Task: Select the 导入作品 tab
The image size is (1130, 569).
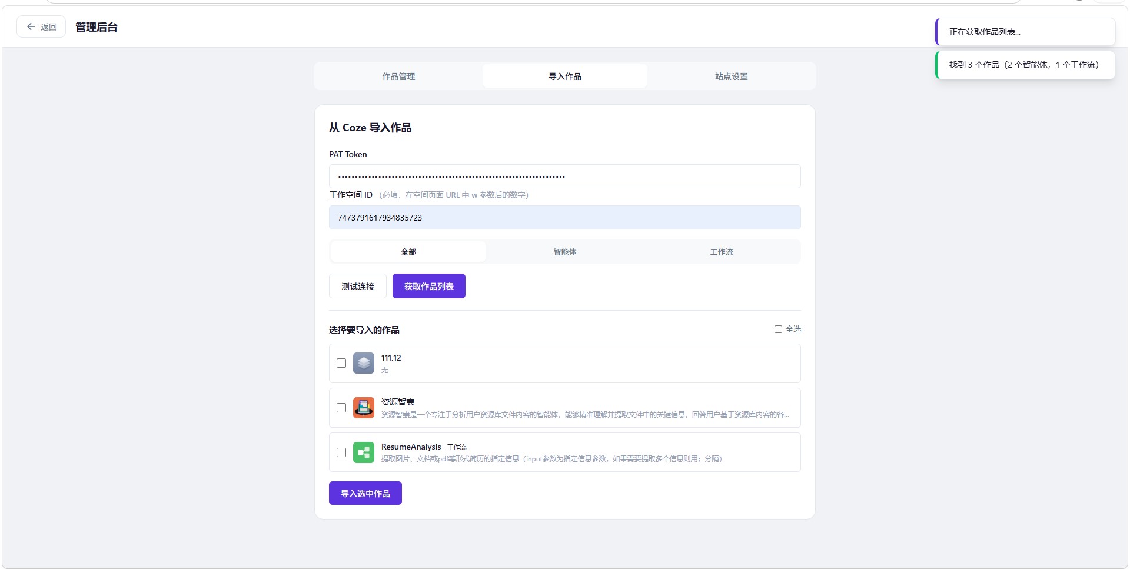Action: pyautogui.click(x=564, y=76)
